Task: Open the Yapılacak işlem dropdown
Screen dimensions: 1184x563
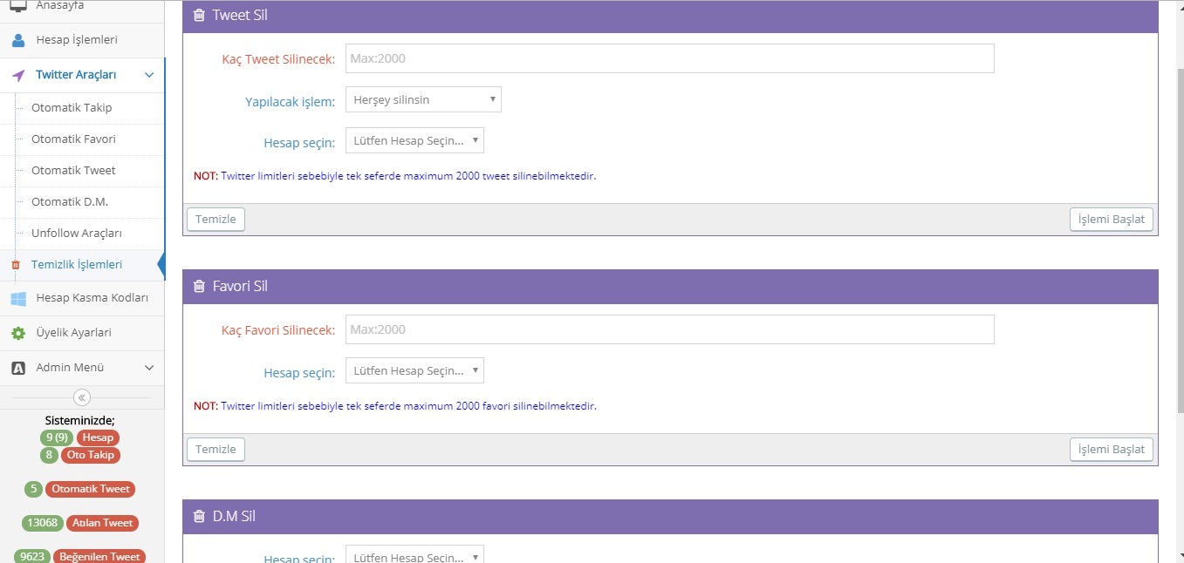Action: [x=423, y=99]
